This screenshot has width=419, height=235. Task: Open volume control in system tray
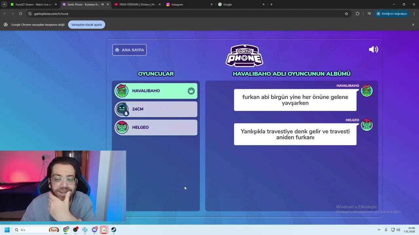pyautogui.click(x=398, y=230)
